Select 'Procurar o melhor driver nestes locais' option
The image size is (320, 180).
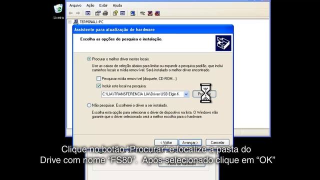[x=89, y=59]
